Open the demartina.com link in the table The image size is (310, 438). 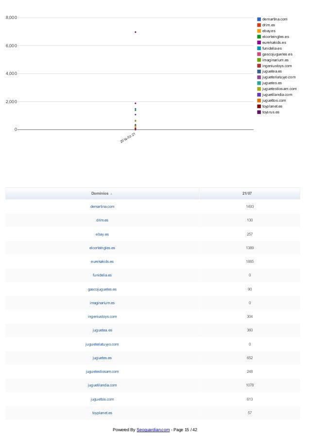[x=103, y=207]
